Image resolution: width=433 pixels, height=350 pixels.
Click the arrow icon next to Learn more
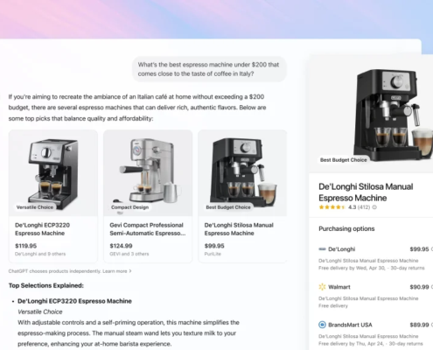[x=130, y=271]
